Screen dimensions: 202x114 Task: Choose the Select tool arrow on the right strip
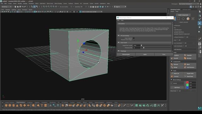pyautogui.click(x=200, y=12)
